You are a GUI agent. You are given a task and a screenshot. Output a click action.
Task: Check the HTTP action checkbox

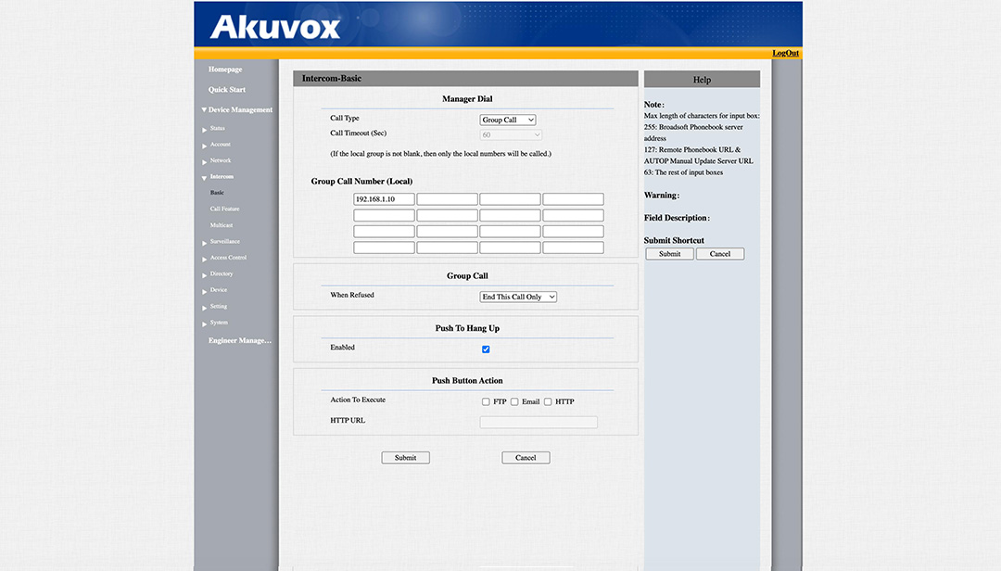point(548,402)
